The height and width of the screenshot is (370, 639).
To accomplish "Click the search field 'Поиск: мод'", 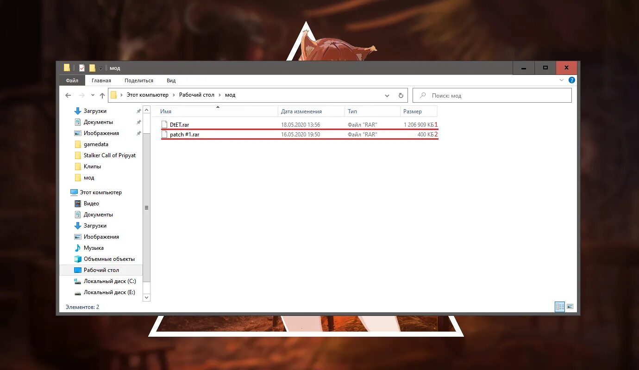I will click(492, 96).
